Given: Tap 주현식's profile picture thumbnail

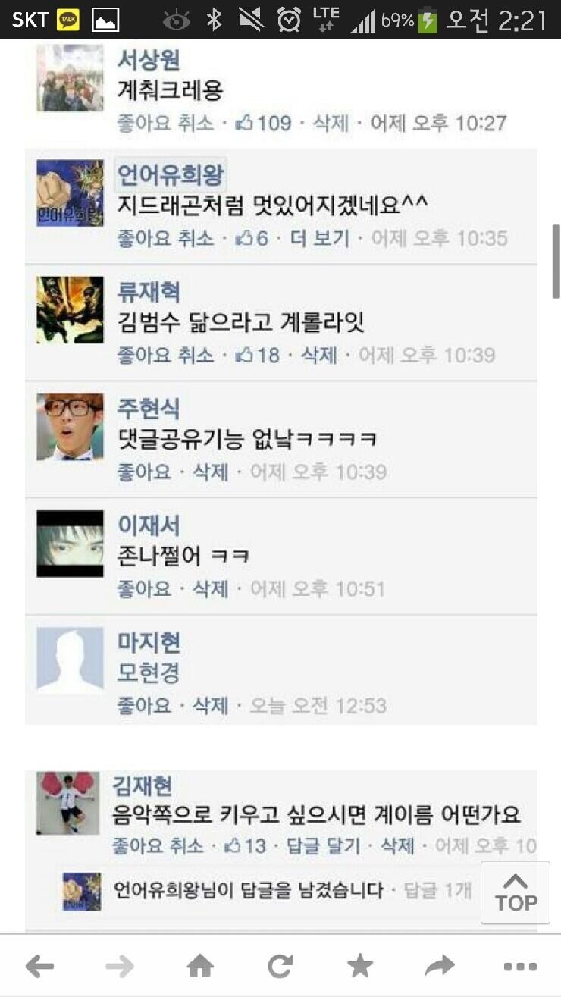Looking at the screenshot, I should (70, 427).
